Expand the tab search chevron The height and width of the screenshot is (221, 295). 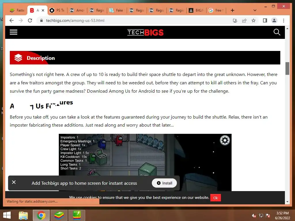(x=255, y=10)
